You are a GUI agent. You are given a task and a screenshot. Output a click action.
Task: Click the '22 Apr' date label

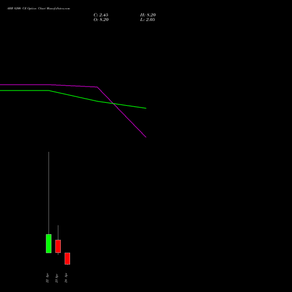pos(47,278)
